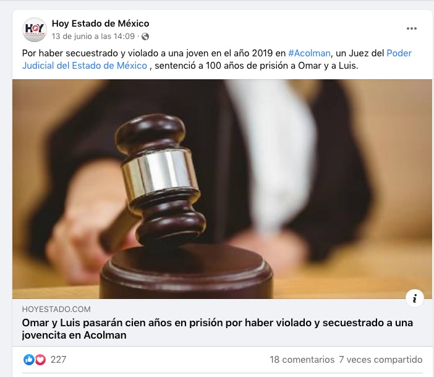Open the Hoy Estado de México page name
Screen dimensions: 434x377
click(x=101, y=24)
